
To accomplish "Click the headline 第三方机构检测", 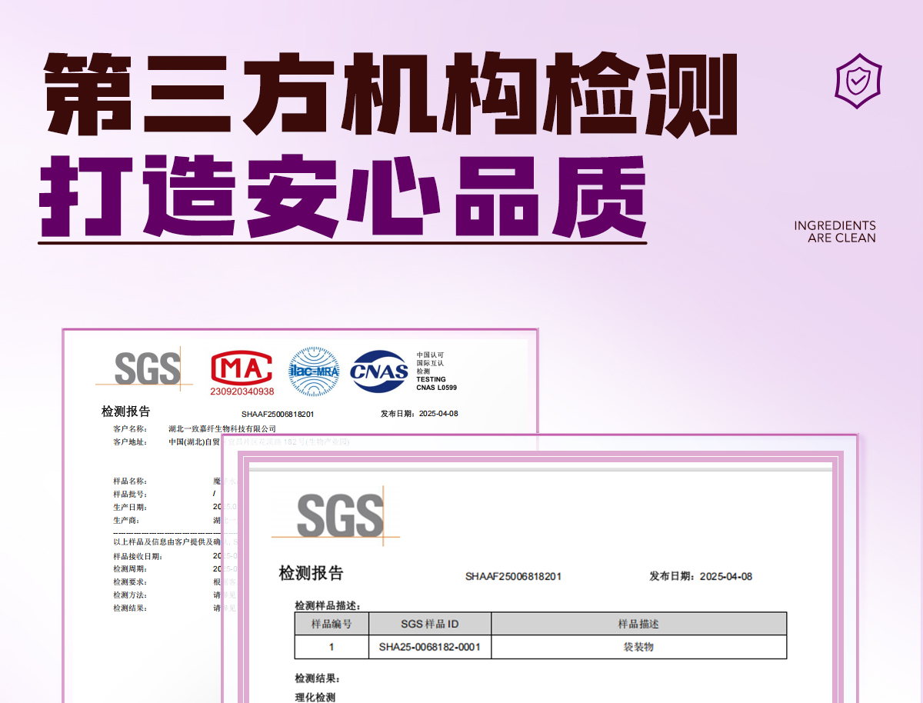I will [x=391, y=95].
